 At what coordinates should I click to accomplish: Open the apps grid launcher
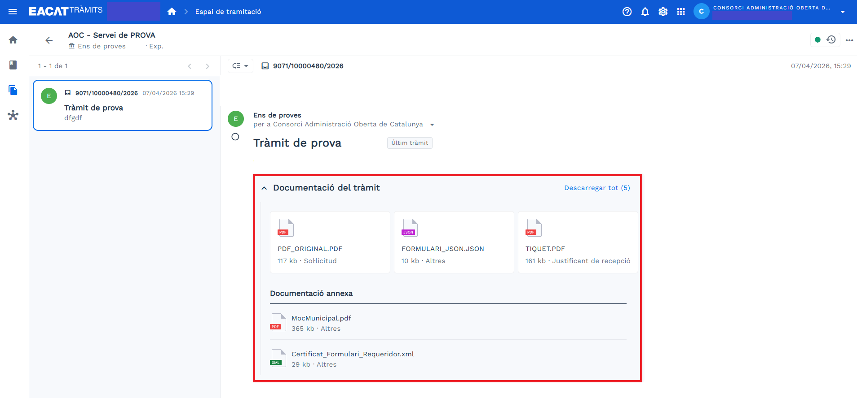pyautogui.click(x=681, y=12)
